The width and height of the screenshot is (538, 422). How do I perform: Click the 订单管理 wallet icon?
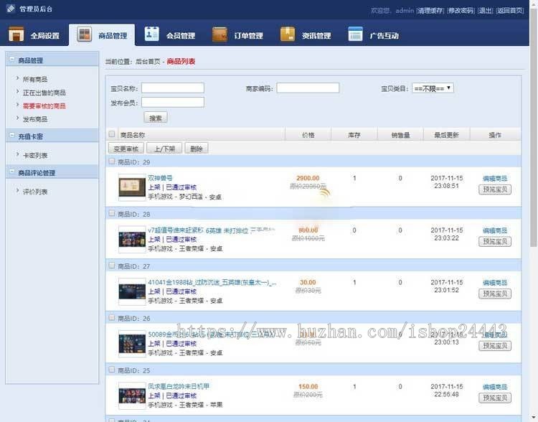[x=220, y=34]
